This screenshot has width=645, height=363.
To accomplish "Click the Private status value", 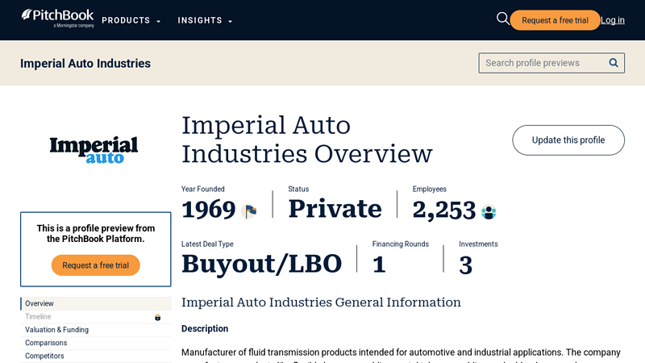I will pyautogui.click(x=335, y=209).
